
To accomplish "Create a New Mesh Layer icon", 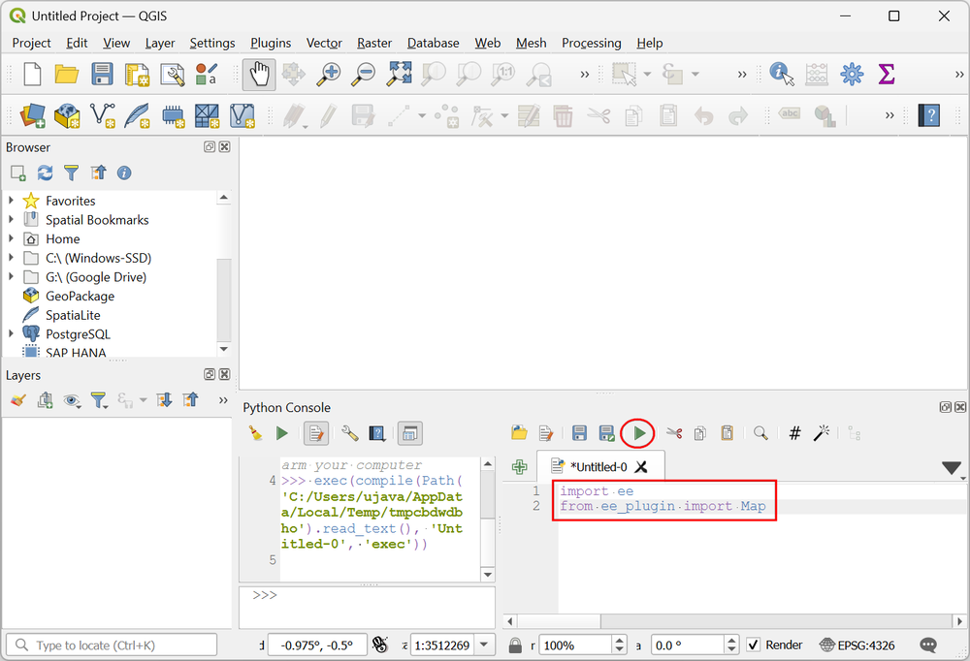I will (242, 115).
